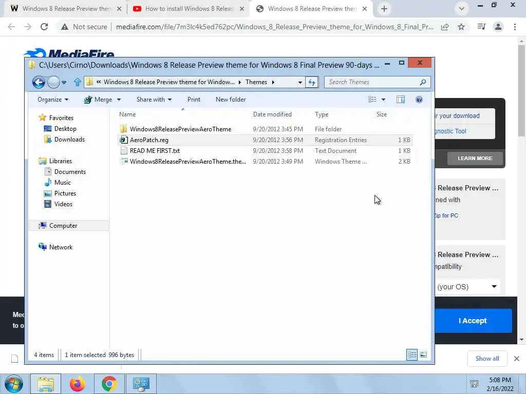Click breadcrumb arrow after Themes
Screen dimensions: 526x394
click(x=273, y=82)
